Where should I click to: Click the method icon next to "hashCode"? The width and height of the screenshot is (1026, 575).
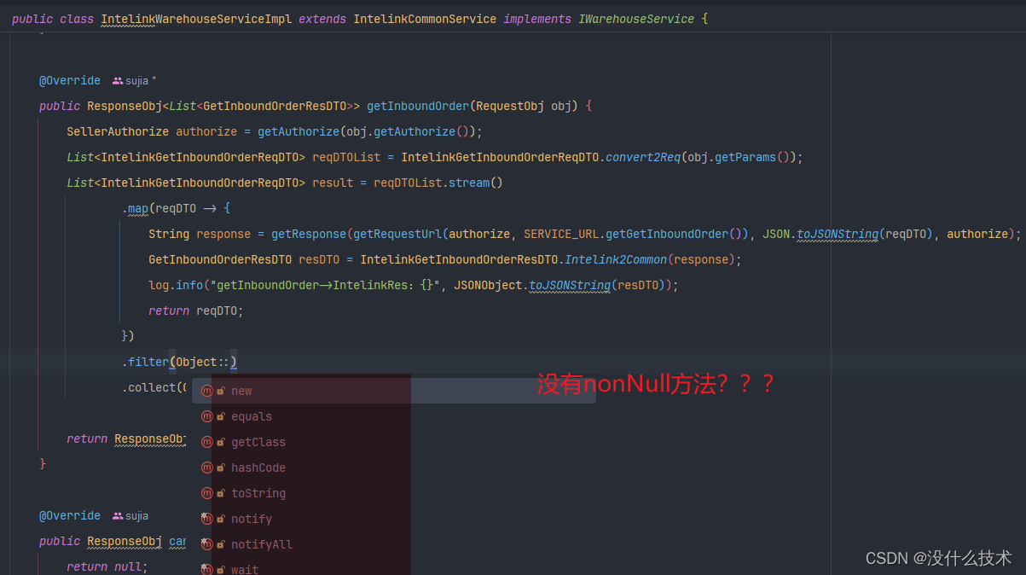click(x=206, y=468)
